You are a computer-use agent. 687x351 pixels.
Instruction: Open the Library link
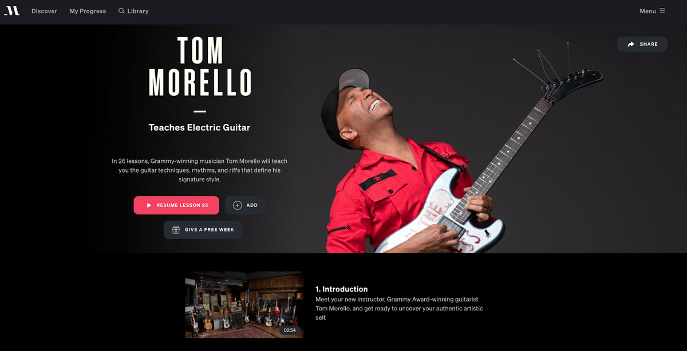pyautogui.click(x=138, y=11)
